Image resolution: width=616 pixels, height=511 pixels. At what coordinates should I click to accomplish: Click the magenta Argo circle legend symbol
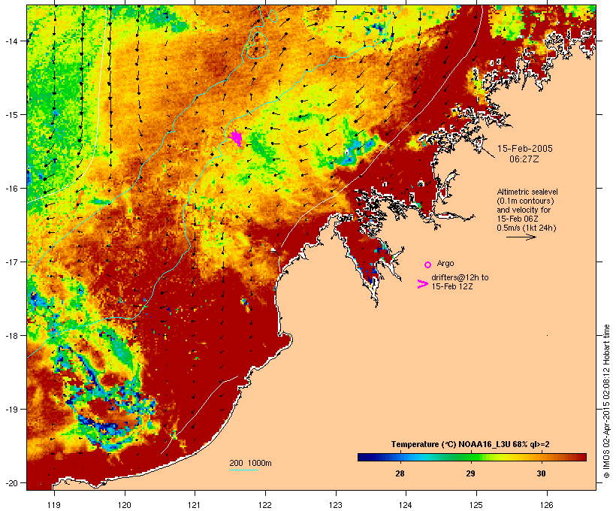428,265
